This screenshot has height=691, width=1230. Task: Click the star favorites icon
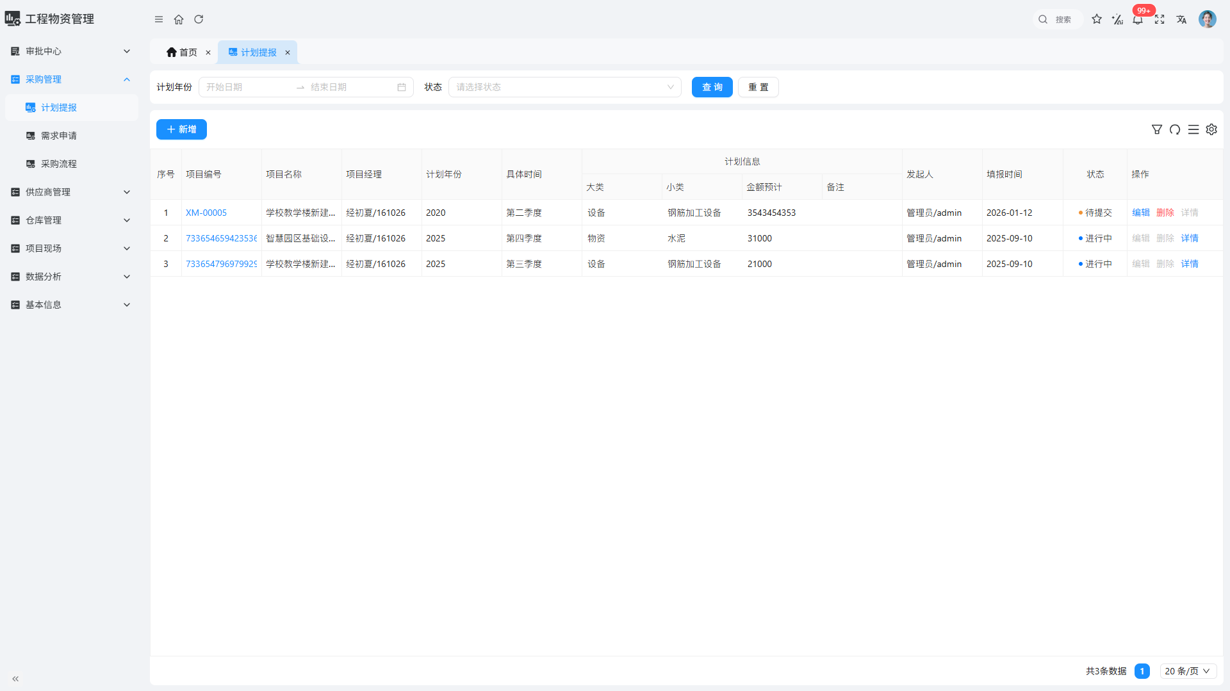[x=1097, y=19]
